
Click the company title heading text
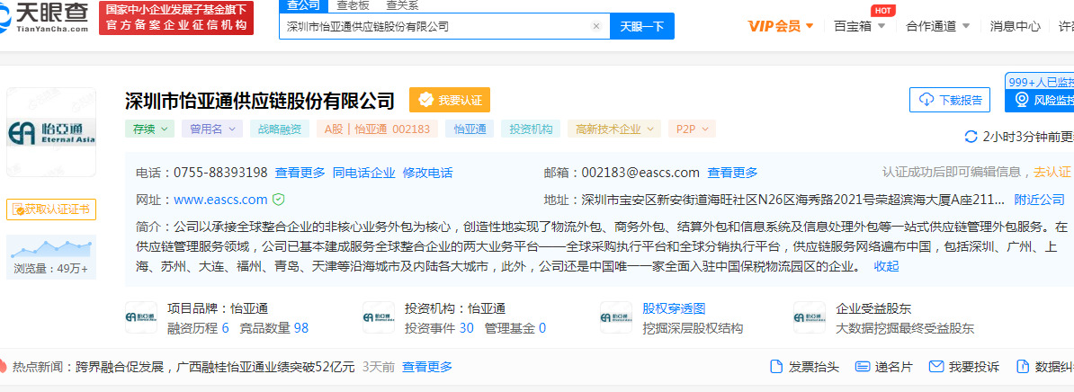tap(260, 101)
